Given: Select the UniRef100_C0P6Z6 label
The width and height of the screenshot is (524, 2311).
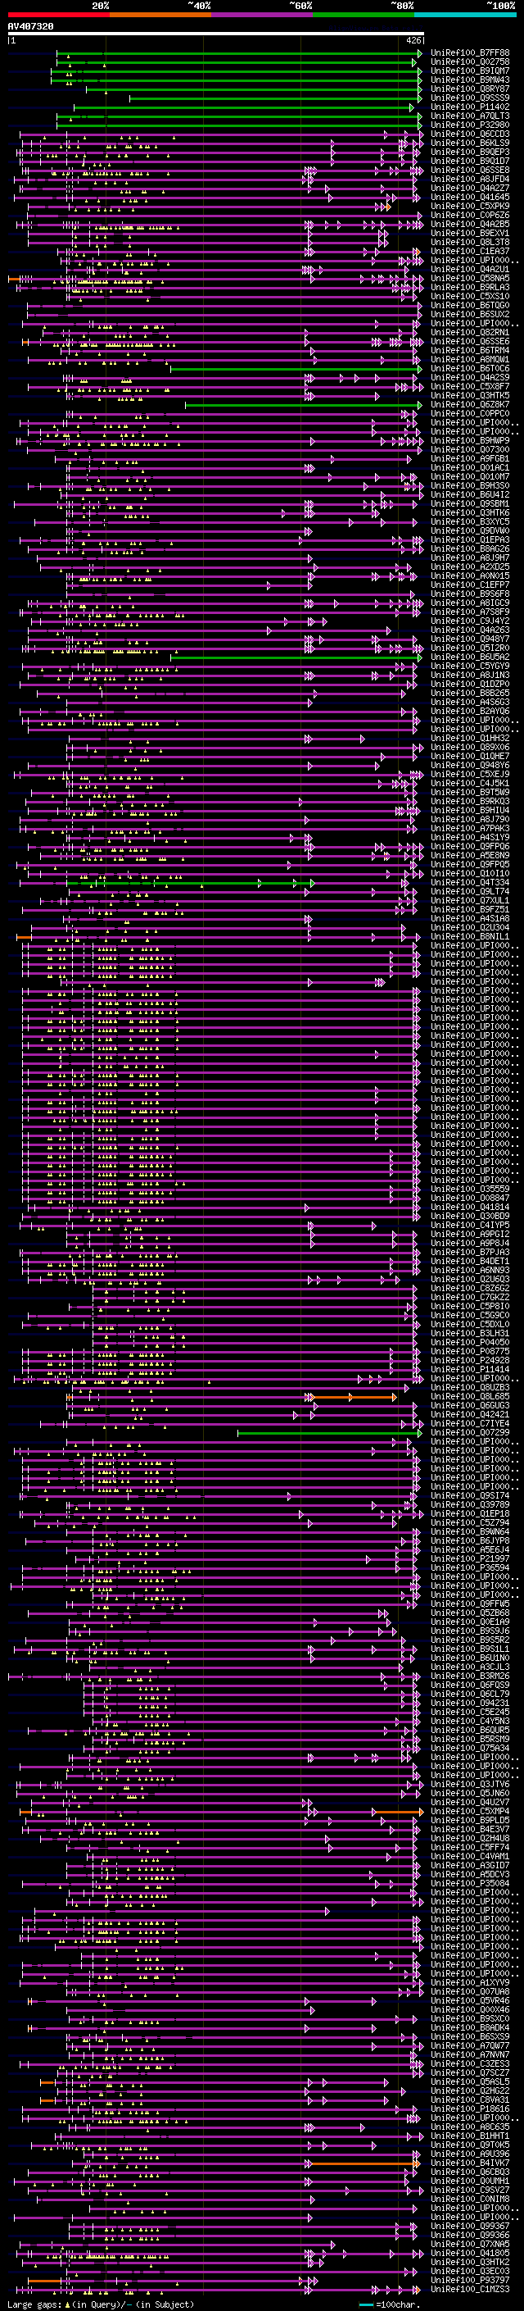Looking at the screenshot, I should (470, 216).
